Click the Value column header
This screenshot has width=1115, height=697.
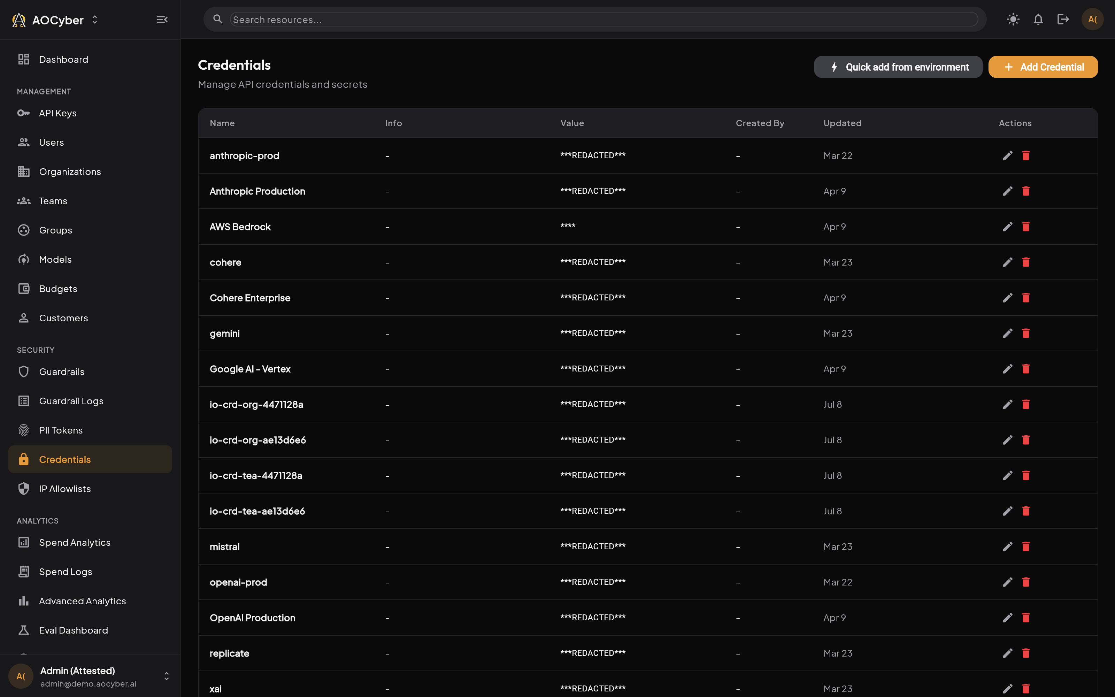click(x=572, y=123)
